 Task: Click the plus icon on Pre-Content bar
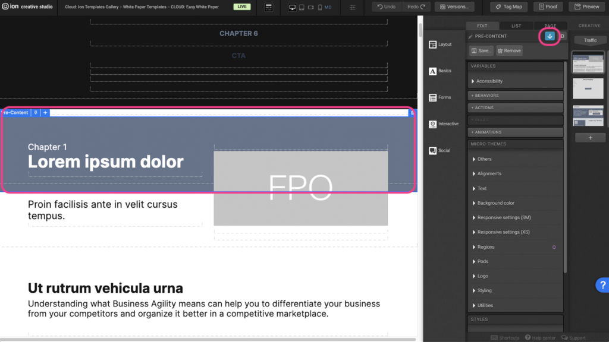[45, 113]
